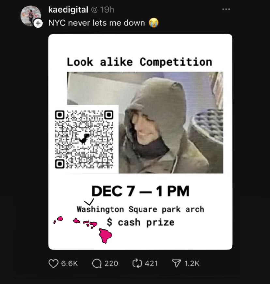Click the 220 replies count

(x=111, y=263)
